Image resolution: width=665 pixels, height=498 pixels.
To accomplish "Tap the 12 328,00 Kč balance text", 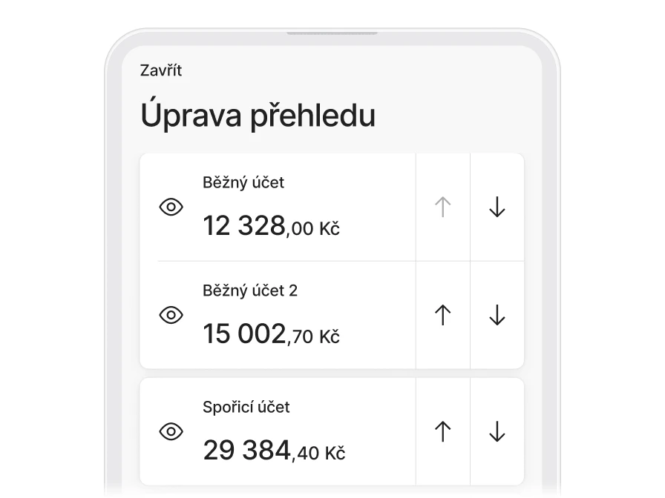I will click(x=272, y=225).
